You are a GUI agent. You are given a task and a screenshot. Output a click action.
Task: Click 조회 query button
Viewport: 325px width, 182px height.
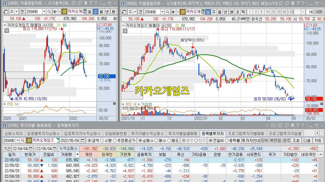pos(296,140)
